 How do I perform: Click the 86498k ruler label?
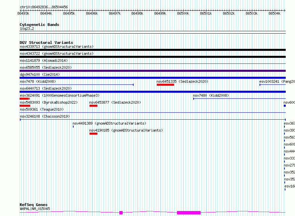137,13
